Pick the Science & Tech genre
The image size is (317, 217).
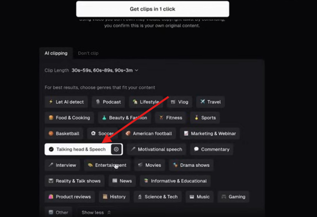[x=157, y=197]
